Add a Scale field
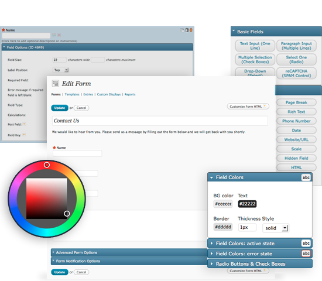Screen dimensions: 322x281 point(296,149)
